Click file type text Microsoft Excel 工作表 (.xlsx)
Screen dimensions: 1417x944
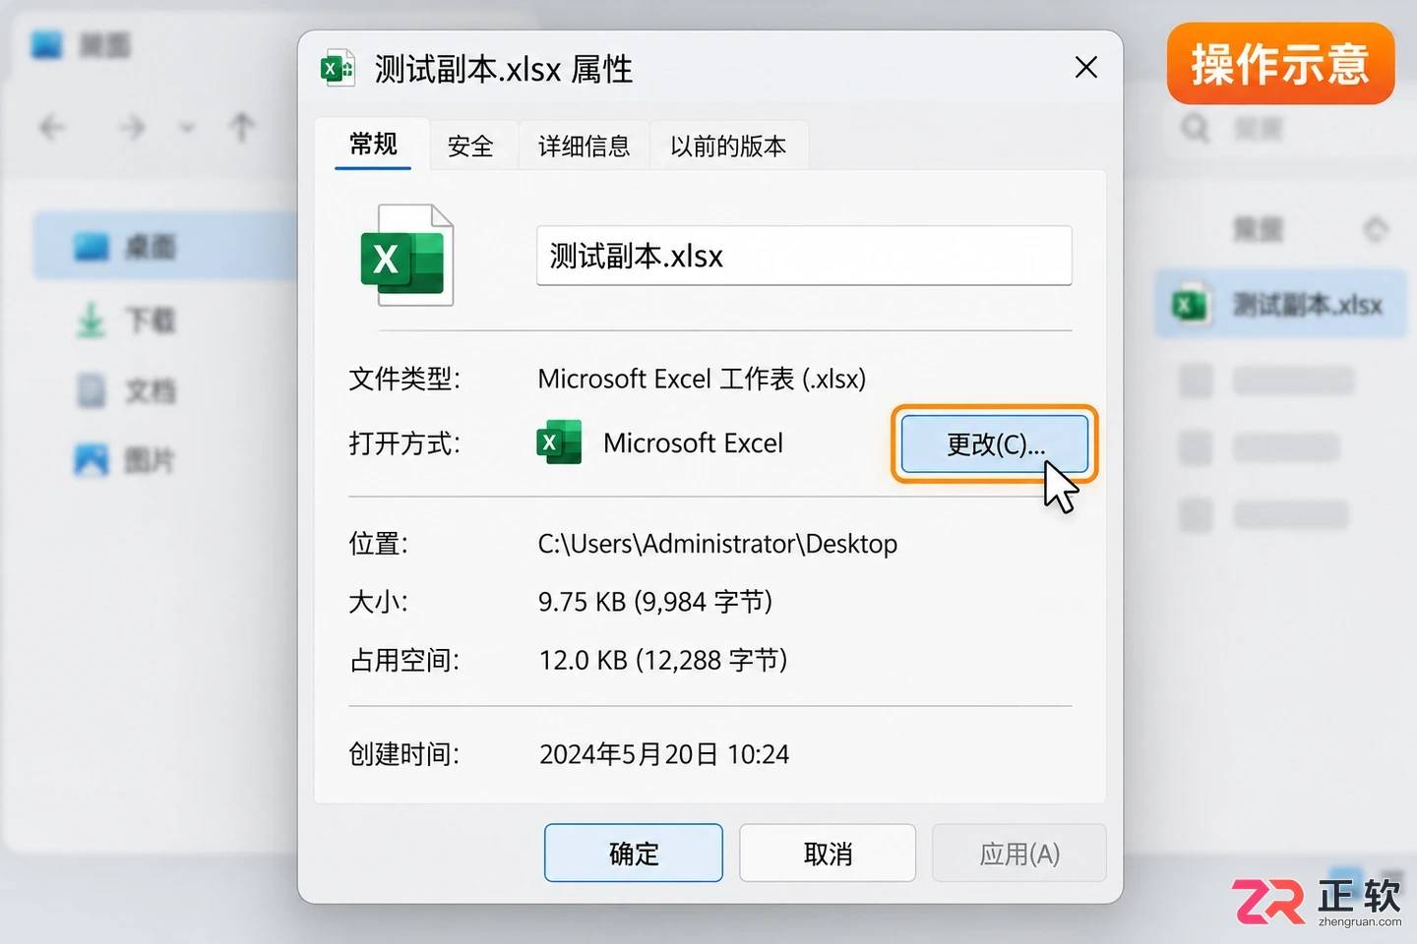click(x=702, y=379)
